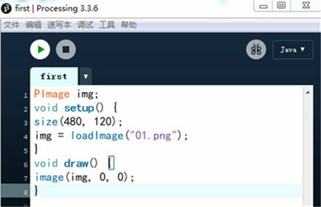The width and height of the screenshot is (321, 207).
Task: Toggle the debugger butterfly icon
Action: [x=256, y=49]
